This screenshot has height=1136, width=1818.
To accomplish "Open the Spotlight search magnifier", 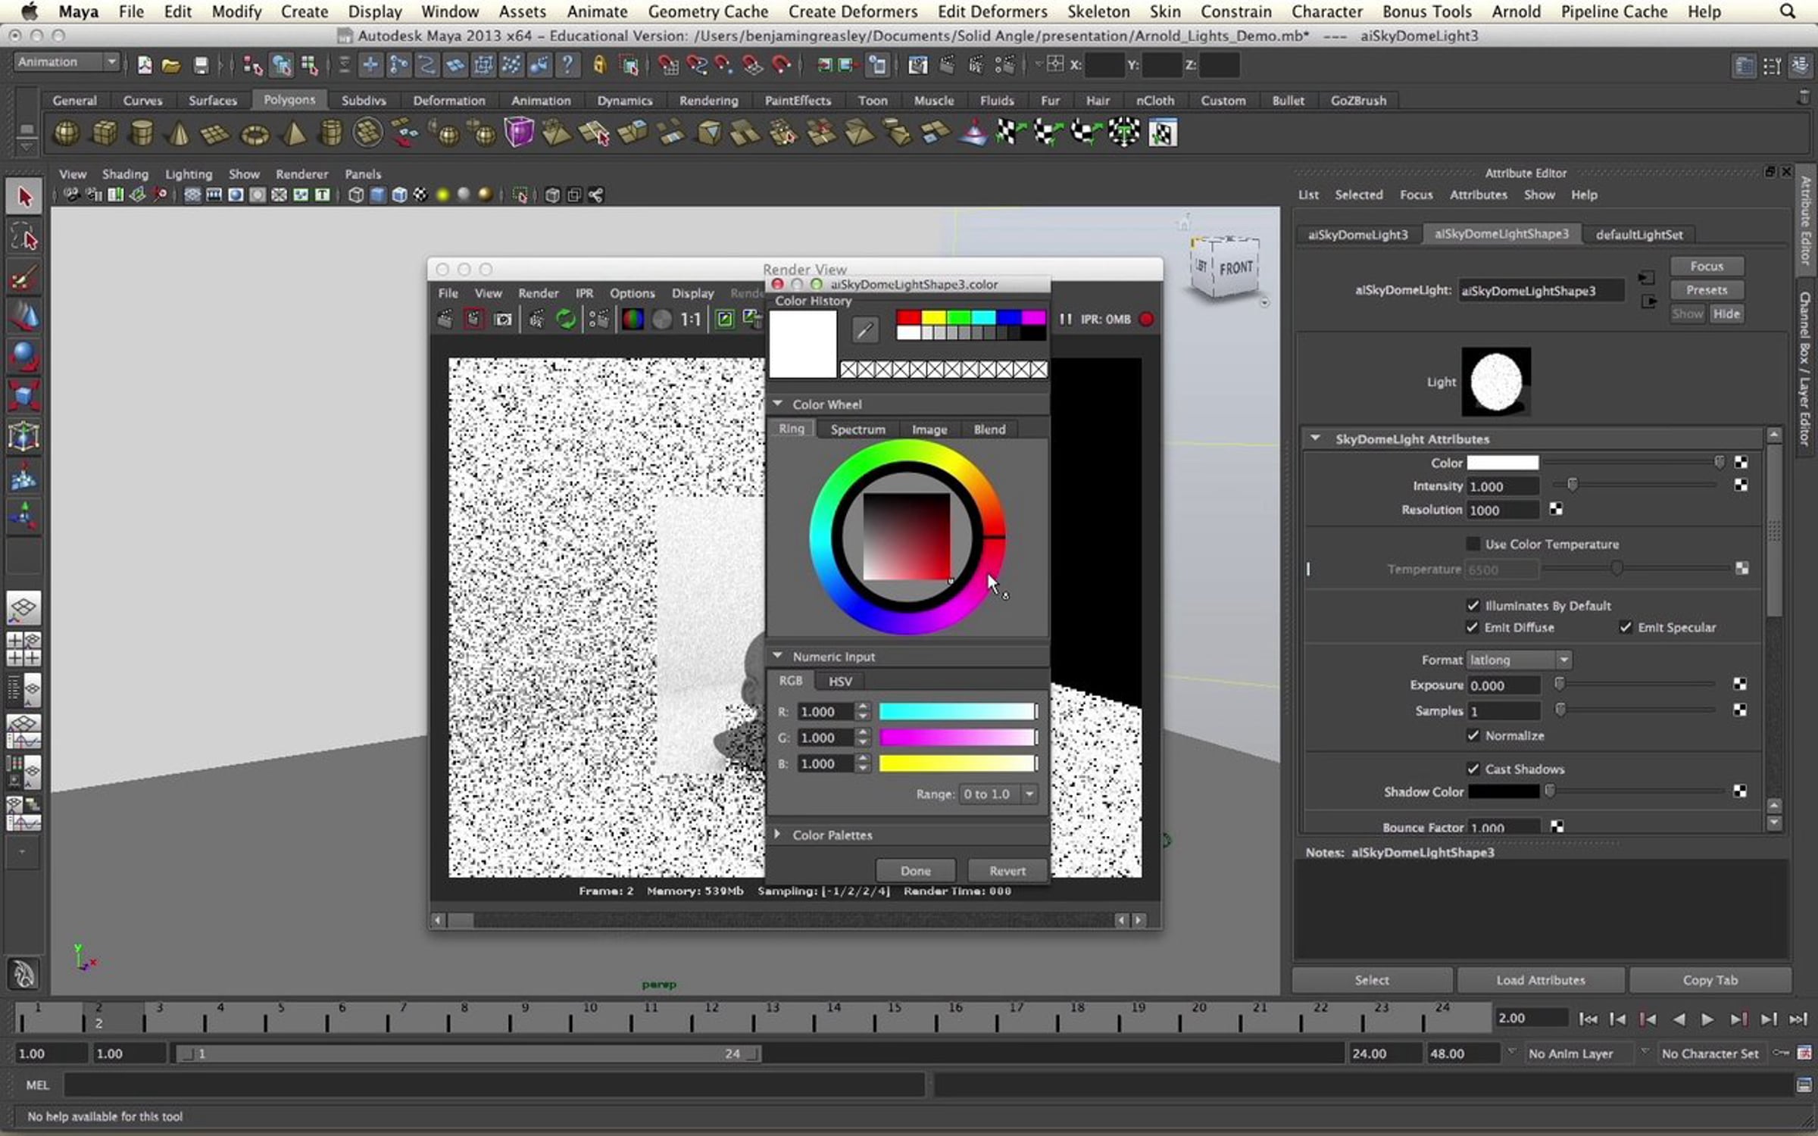I will tap(1788, 11).
